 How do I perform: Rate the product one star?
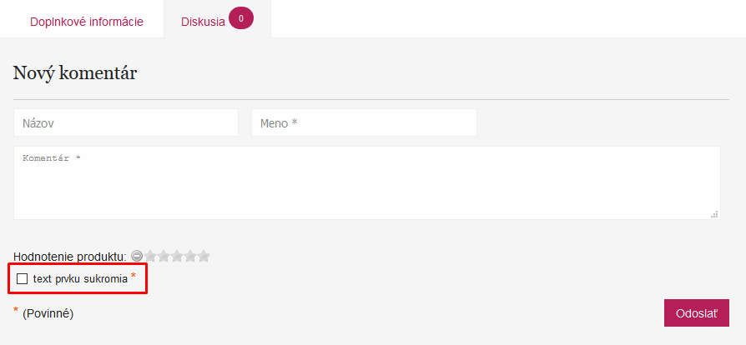click(150, 256)
